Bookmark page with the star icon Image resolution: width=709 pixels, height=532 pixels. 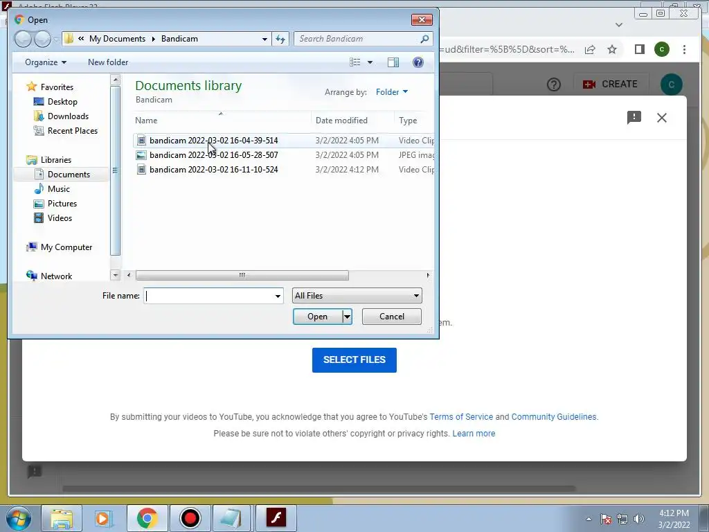[612, 50]
